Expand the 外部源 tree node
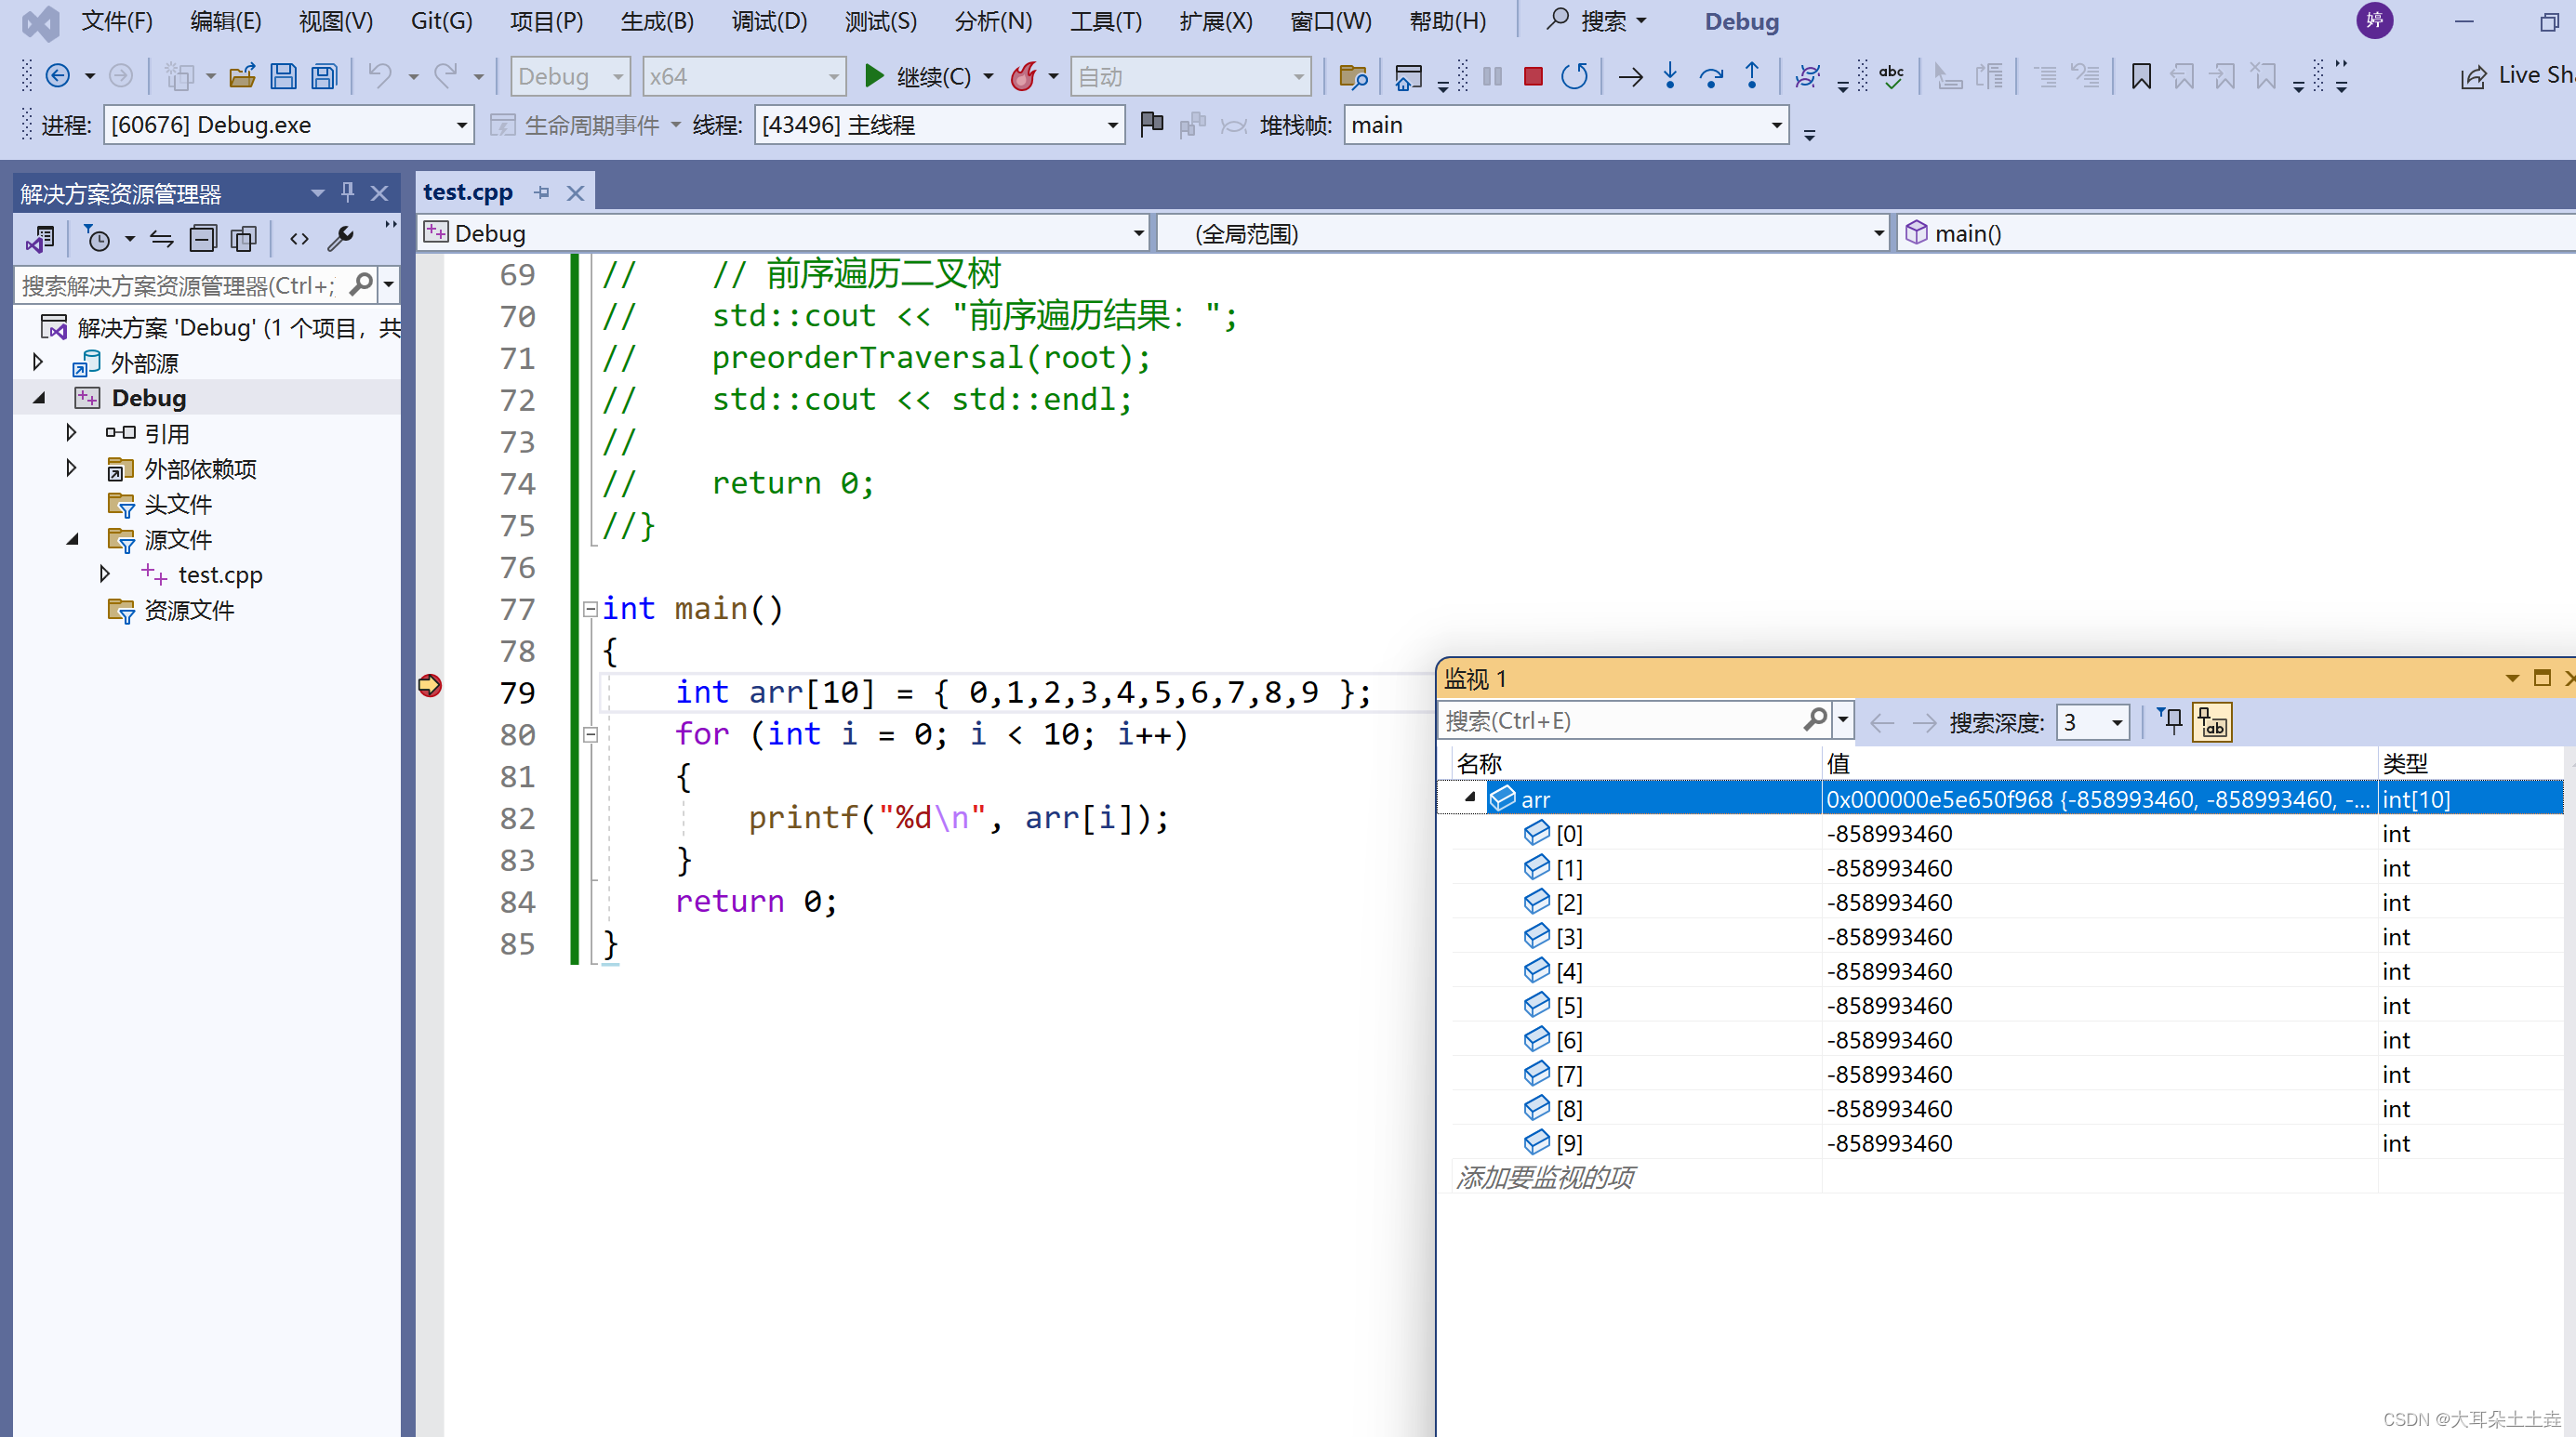Image resolution: width=2576 pixels, height=1437 pixels. 38,362
